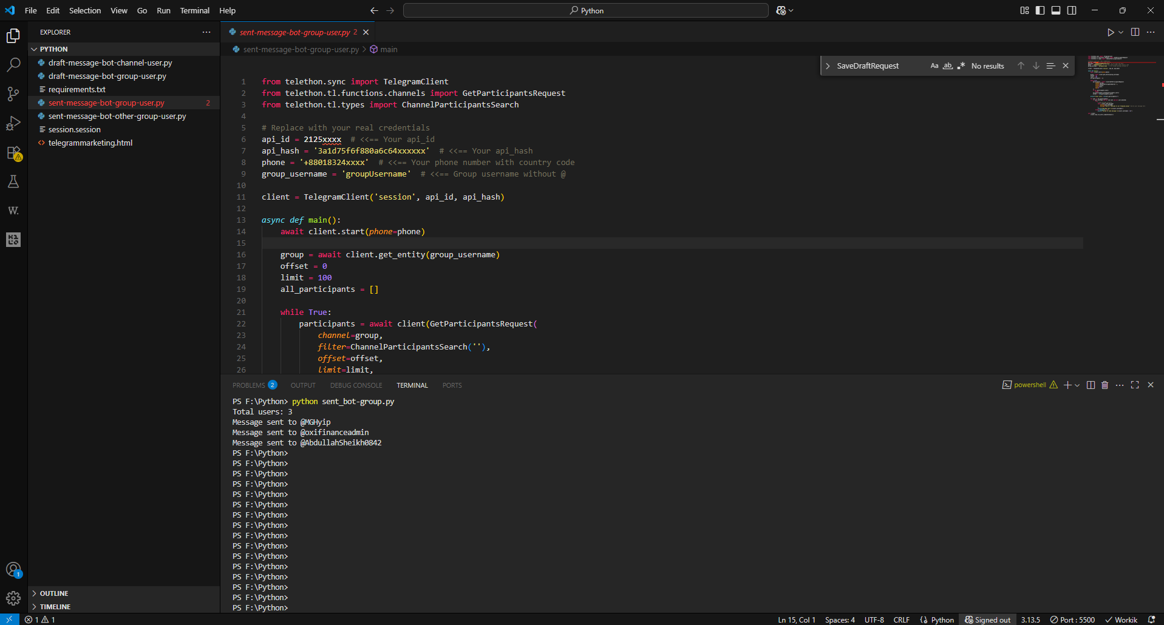
Task: Open the Accounts menu icon
Action: coord(13,570)
